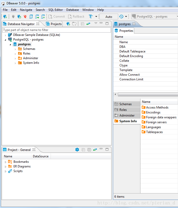Viewport: 178px width, 208px height.
Task: Click collapse all icon in Project panel
Action: [83, 150]
